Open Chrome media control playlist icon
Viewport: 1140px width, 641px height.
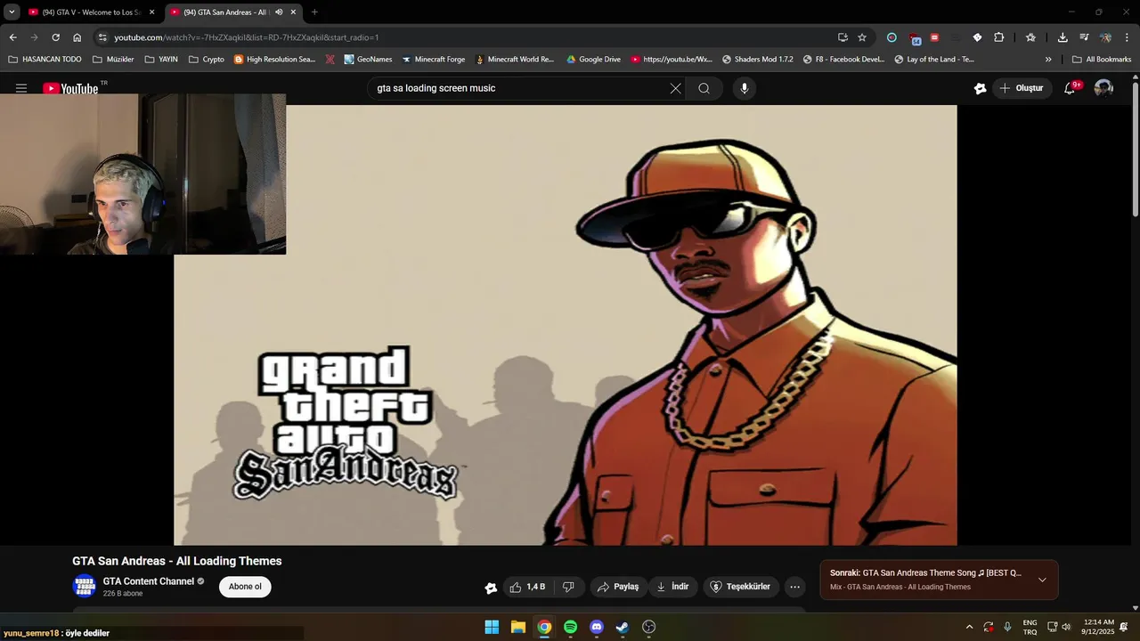1084,37
